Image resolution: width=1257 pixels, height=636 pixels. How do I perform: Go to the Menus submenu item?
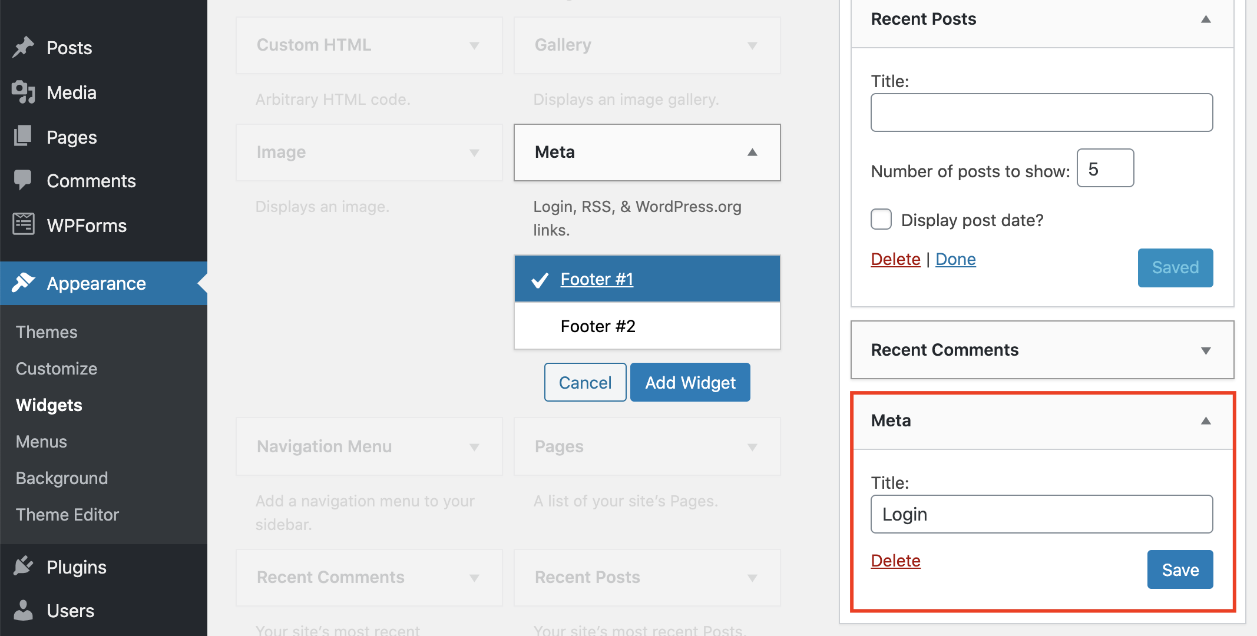tap(41, 442)
